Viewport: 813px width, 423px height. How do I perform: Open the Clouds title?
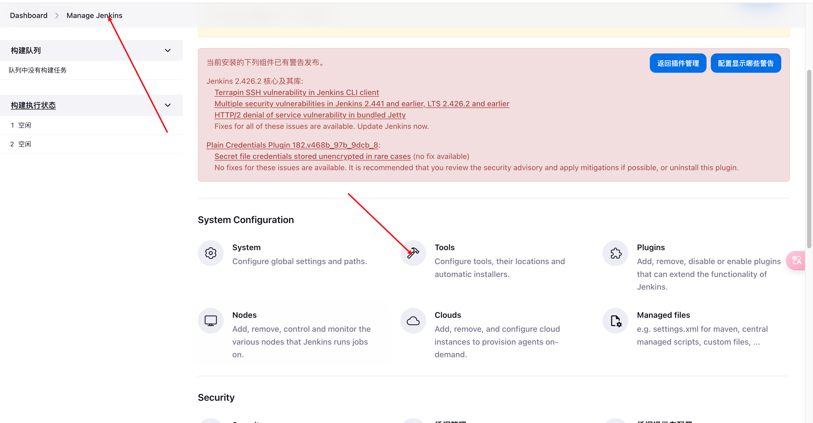448,315
